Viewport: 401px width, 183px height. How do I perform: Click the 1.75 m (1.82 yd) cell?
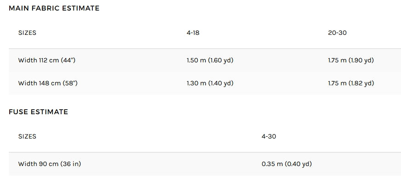351,83
